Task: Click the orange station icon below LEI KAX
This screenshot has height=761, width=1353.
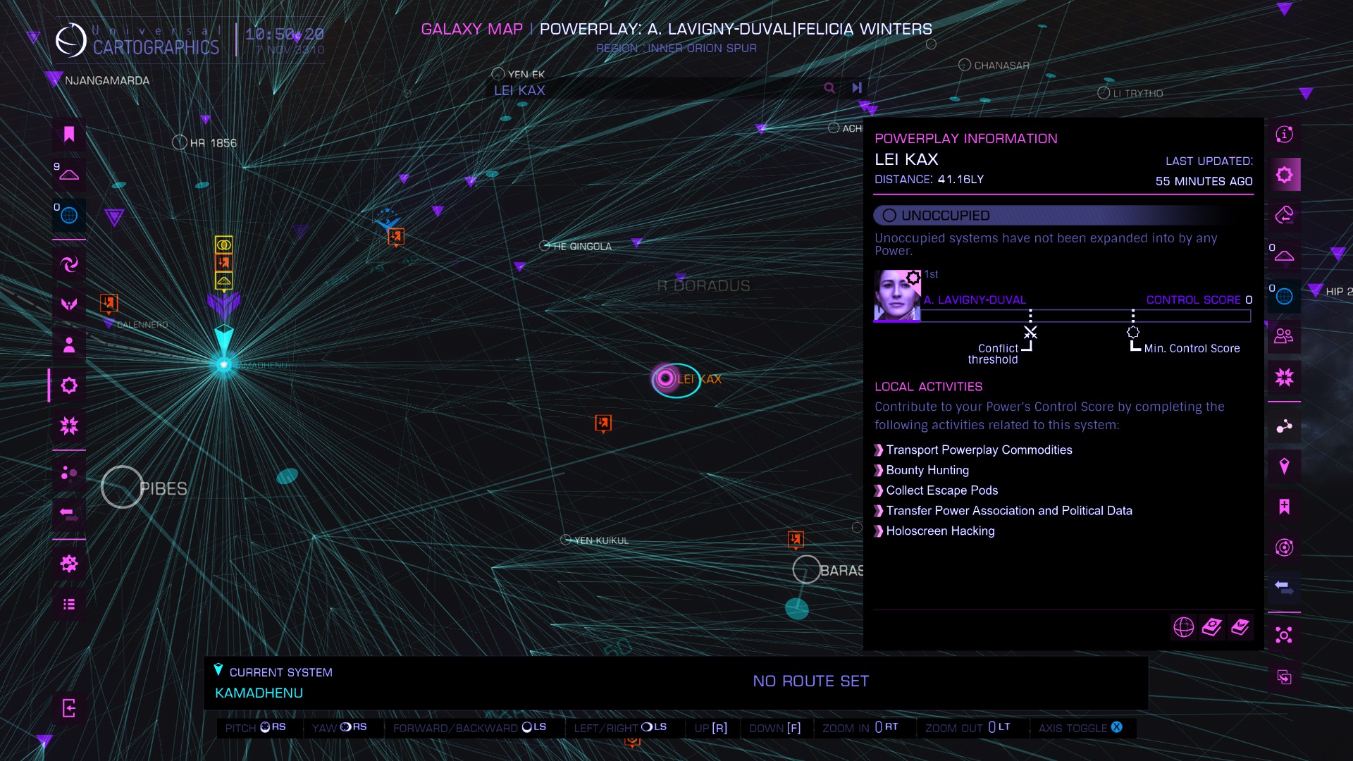Action: 603,423
